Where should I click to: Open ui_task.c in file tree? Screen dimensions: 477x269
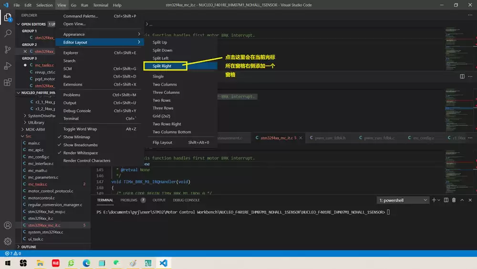tap(36, 239)
